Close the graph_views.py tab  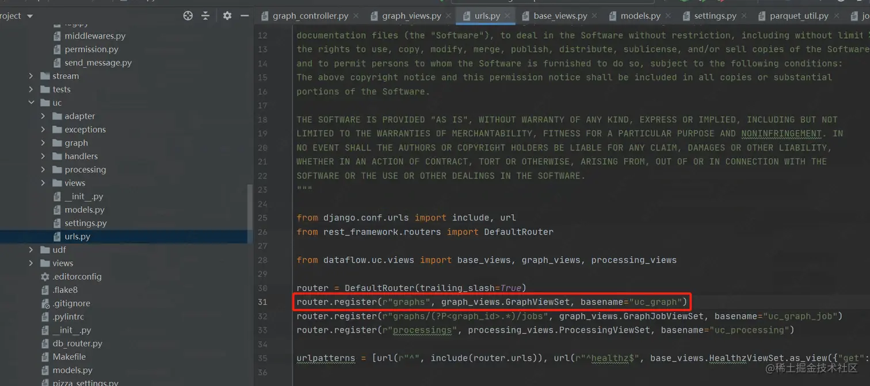point(449,16)
